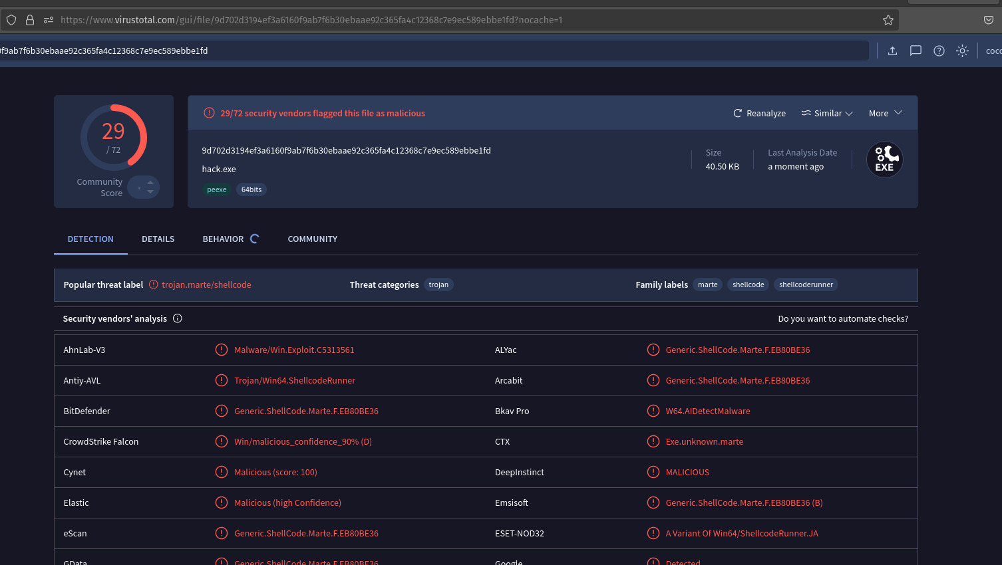Select the marte family label
This screenshot has height=565, width=1002.
708,284
